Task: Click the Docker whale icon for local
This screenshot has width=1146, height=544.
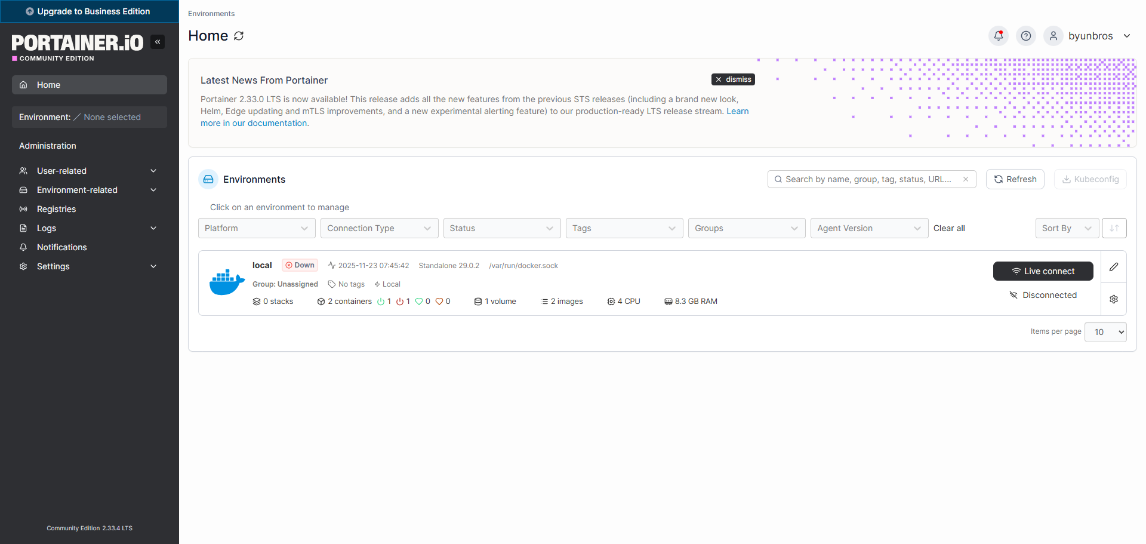Action: 227,283
